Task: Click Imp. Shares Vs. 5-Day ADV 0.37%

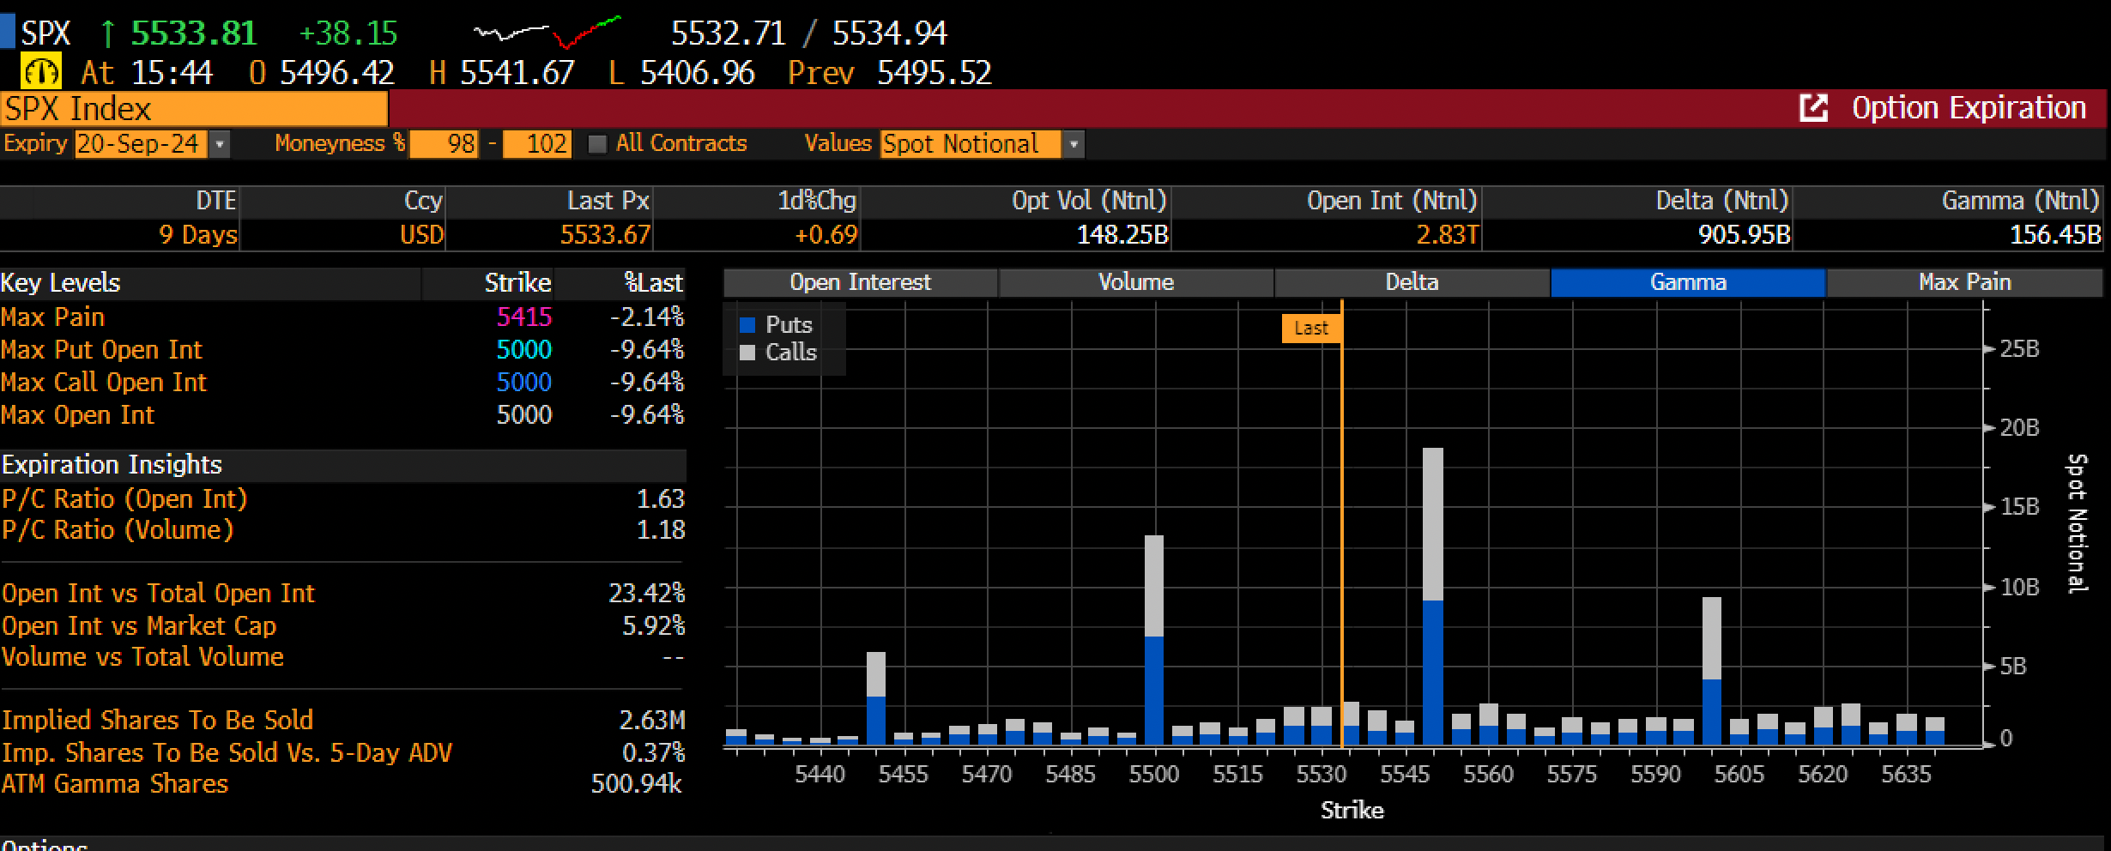Action: click(x=654, y=753)
